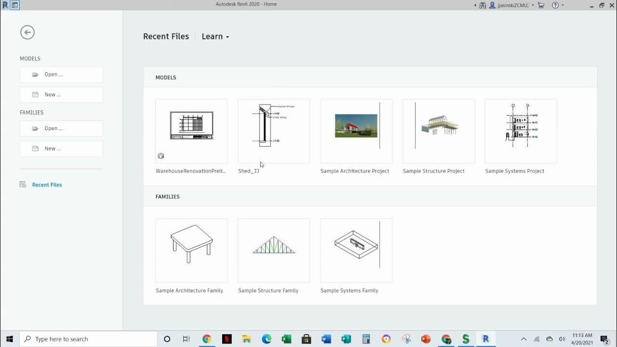Open Task View in the taskbar

(x=186, y=339)
